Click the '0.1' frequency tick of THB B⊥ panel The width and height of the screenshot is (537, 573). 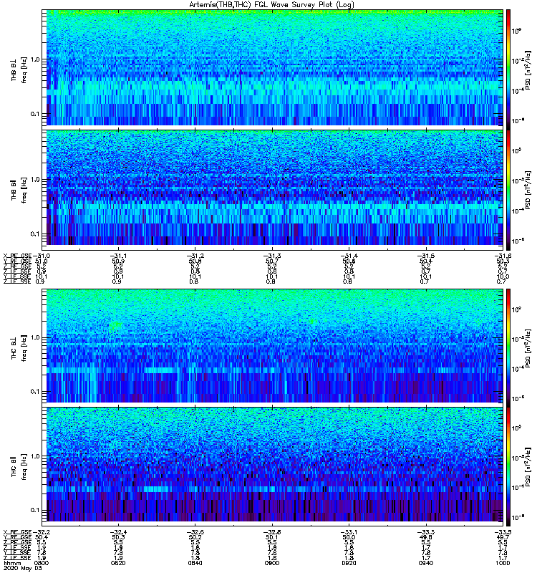tap(35, 114)
